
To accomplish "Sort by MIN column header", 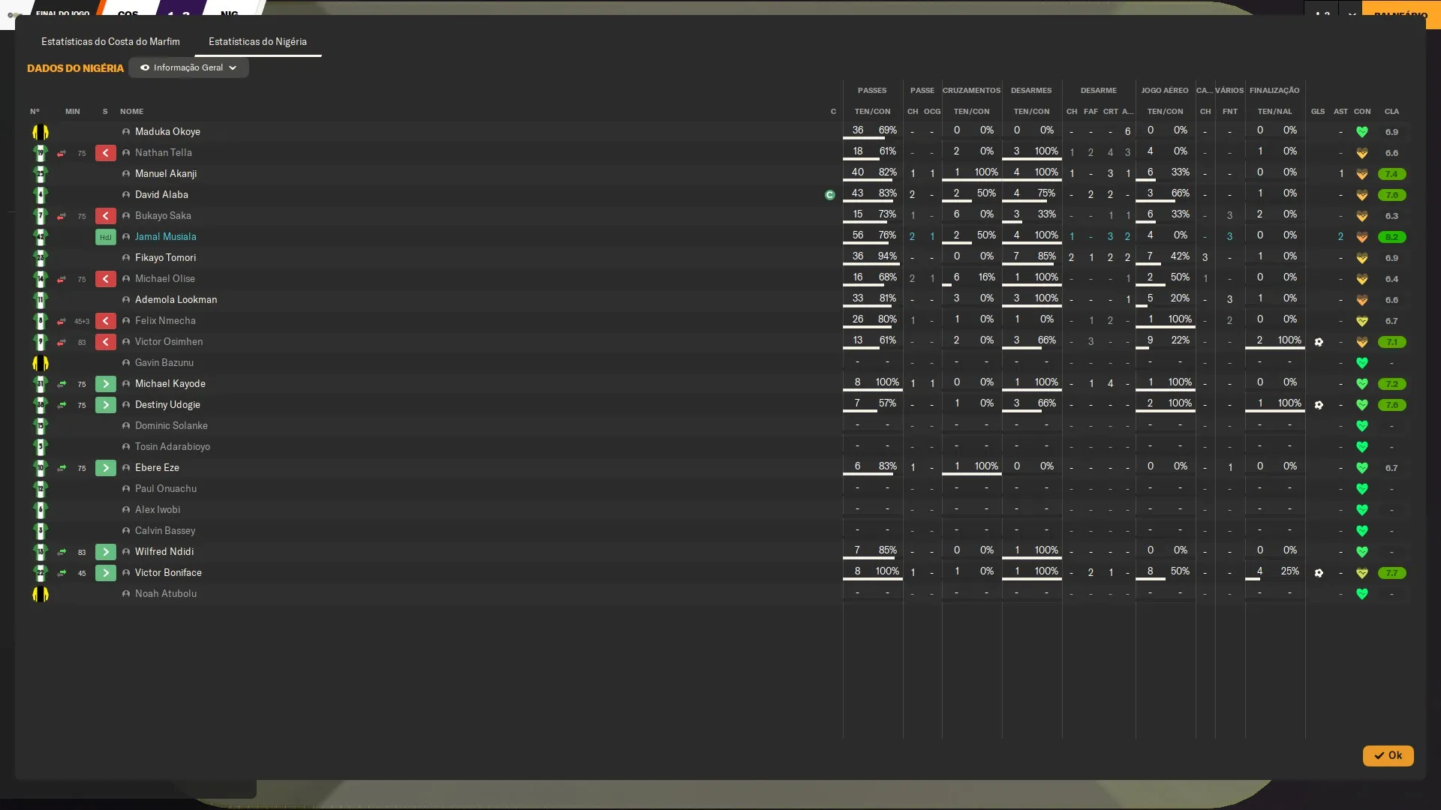I will 72,111.
